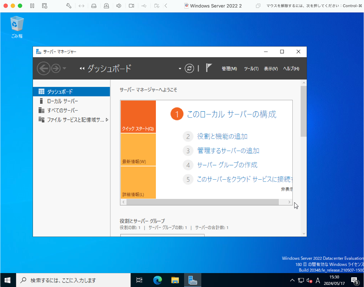Click 非表示 to hide the welcome tile
Viewport: 364px width, 287px height.
pyautogui.click(x=287, y=189)
